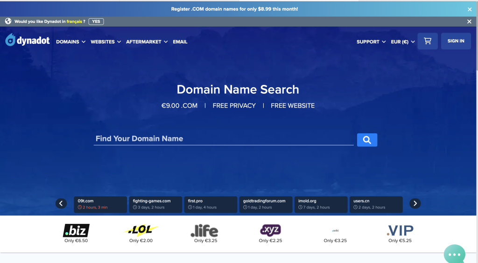Screen dimensions: 478x263
Task: Click the FREE WEBSITE text
Action: [x=293, y=106]
